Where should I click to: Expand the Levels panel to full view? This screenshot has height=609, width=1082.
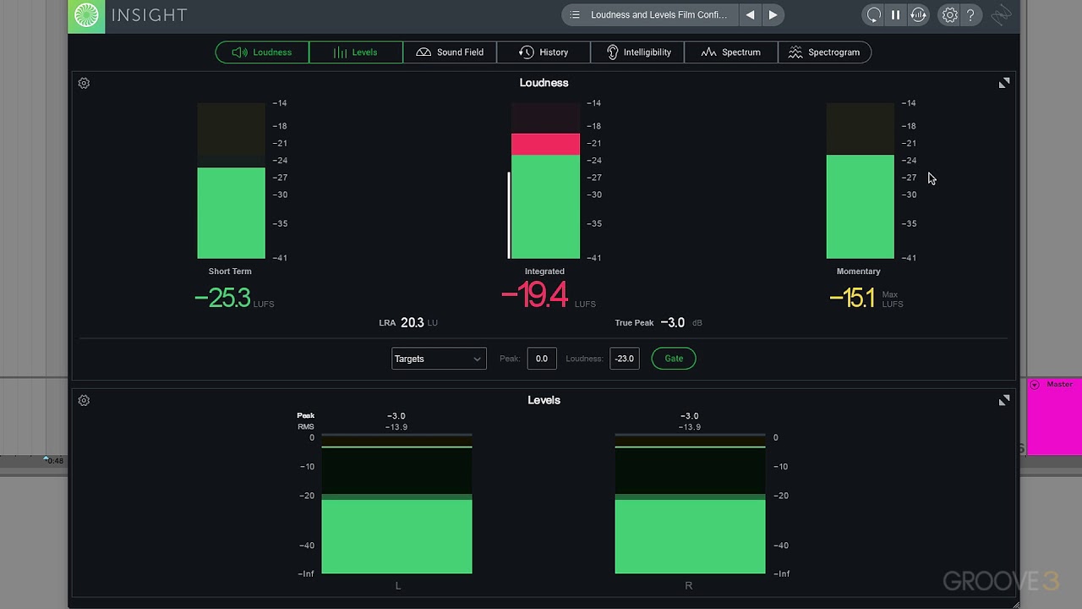[x=1004, y=400]
